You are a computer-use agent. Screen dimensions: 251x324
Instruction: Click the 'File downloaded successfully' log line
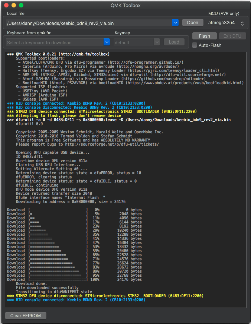(x=47, y=288)
